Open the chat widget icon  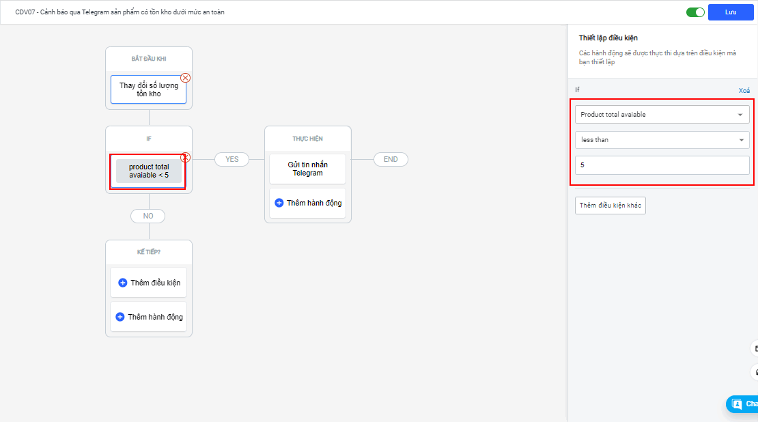[x=738, y=404]
